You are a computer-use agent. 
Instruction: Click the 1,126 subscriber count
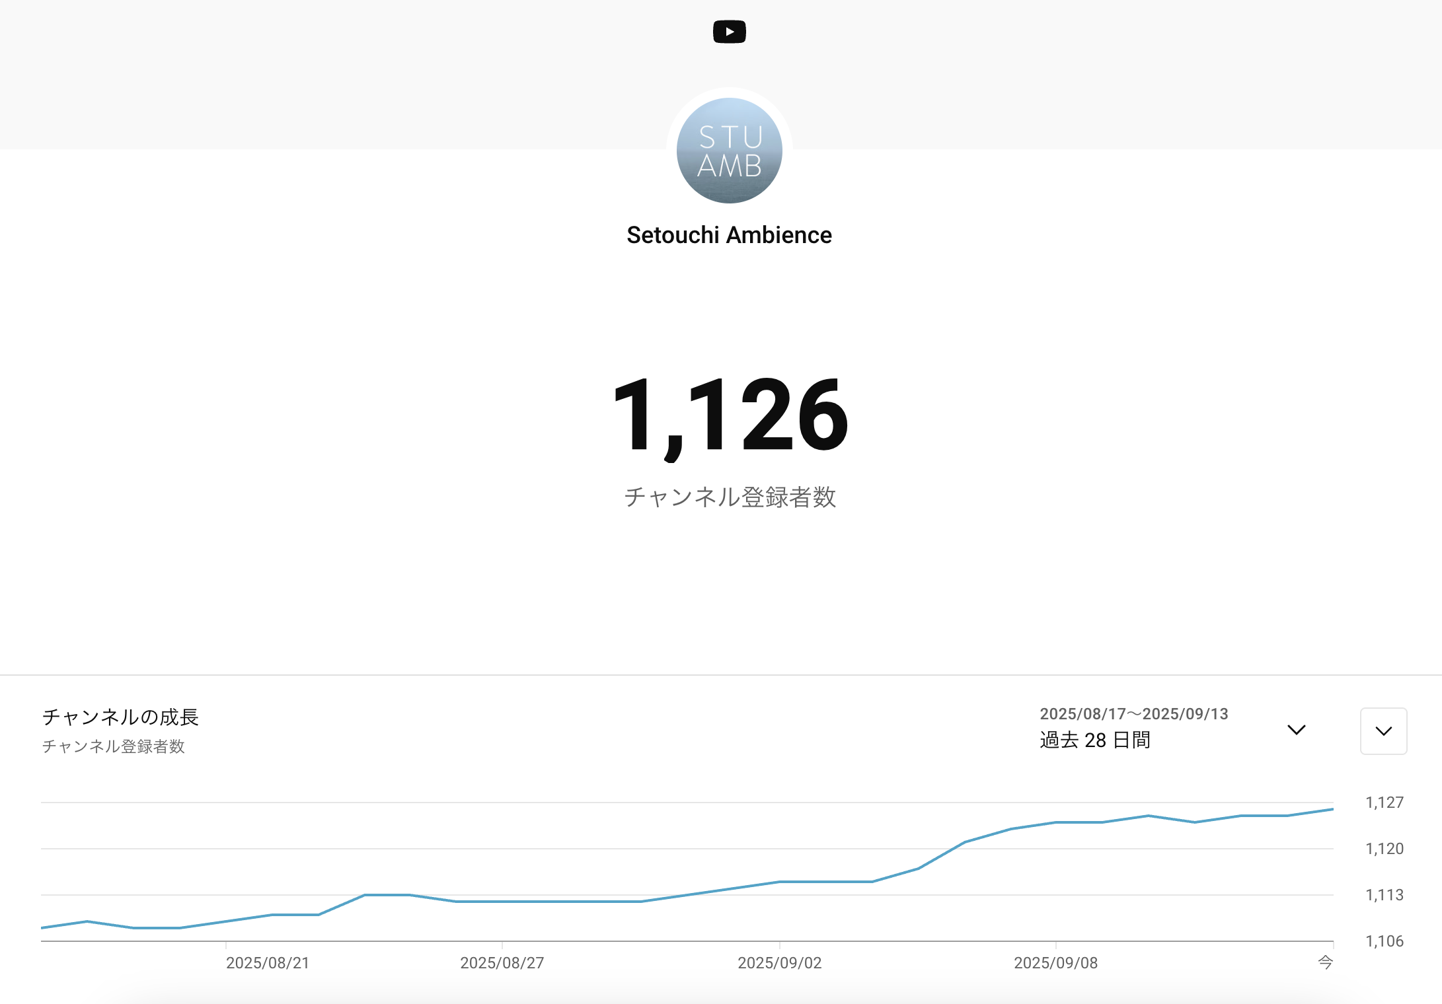[x=730, y=415]
